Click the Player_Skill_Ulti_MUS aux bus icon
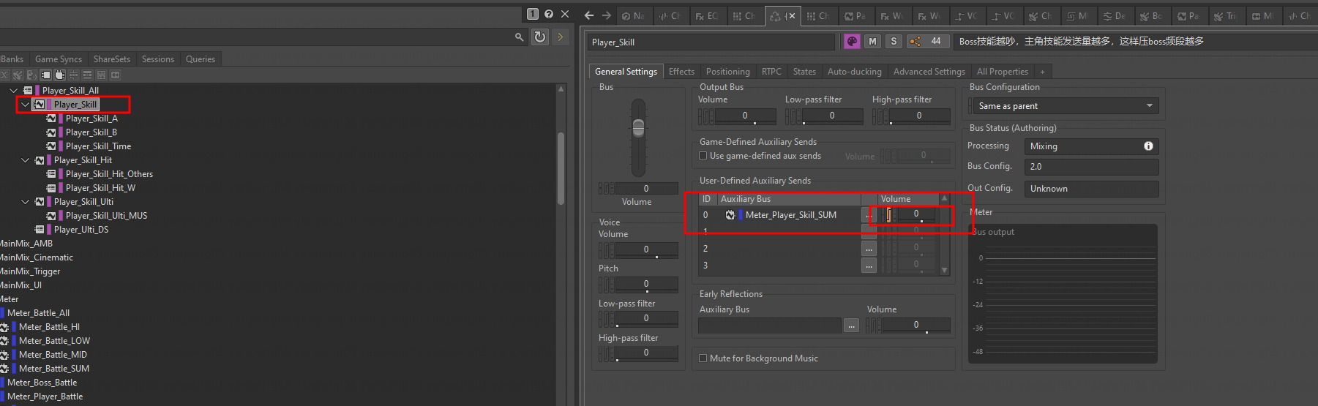 [x=51, y=216]
